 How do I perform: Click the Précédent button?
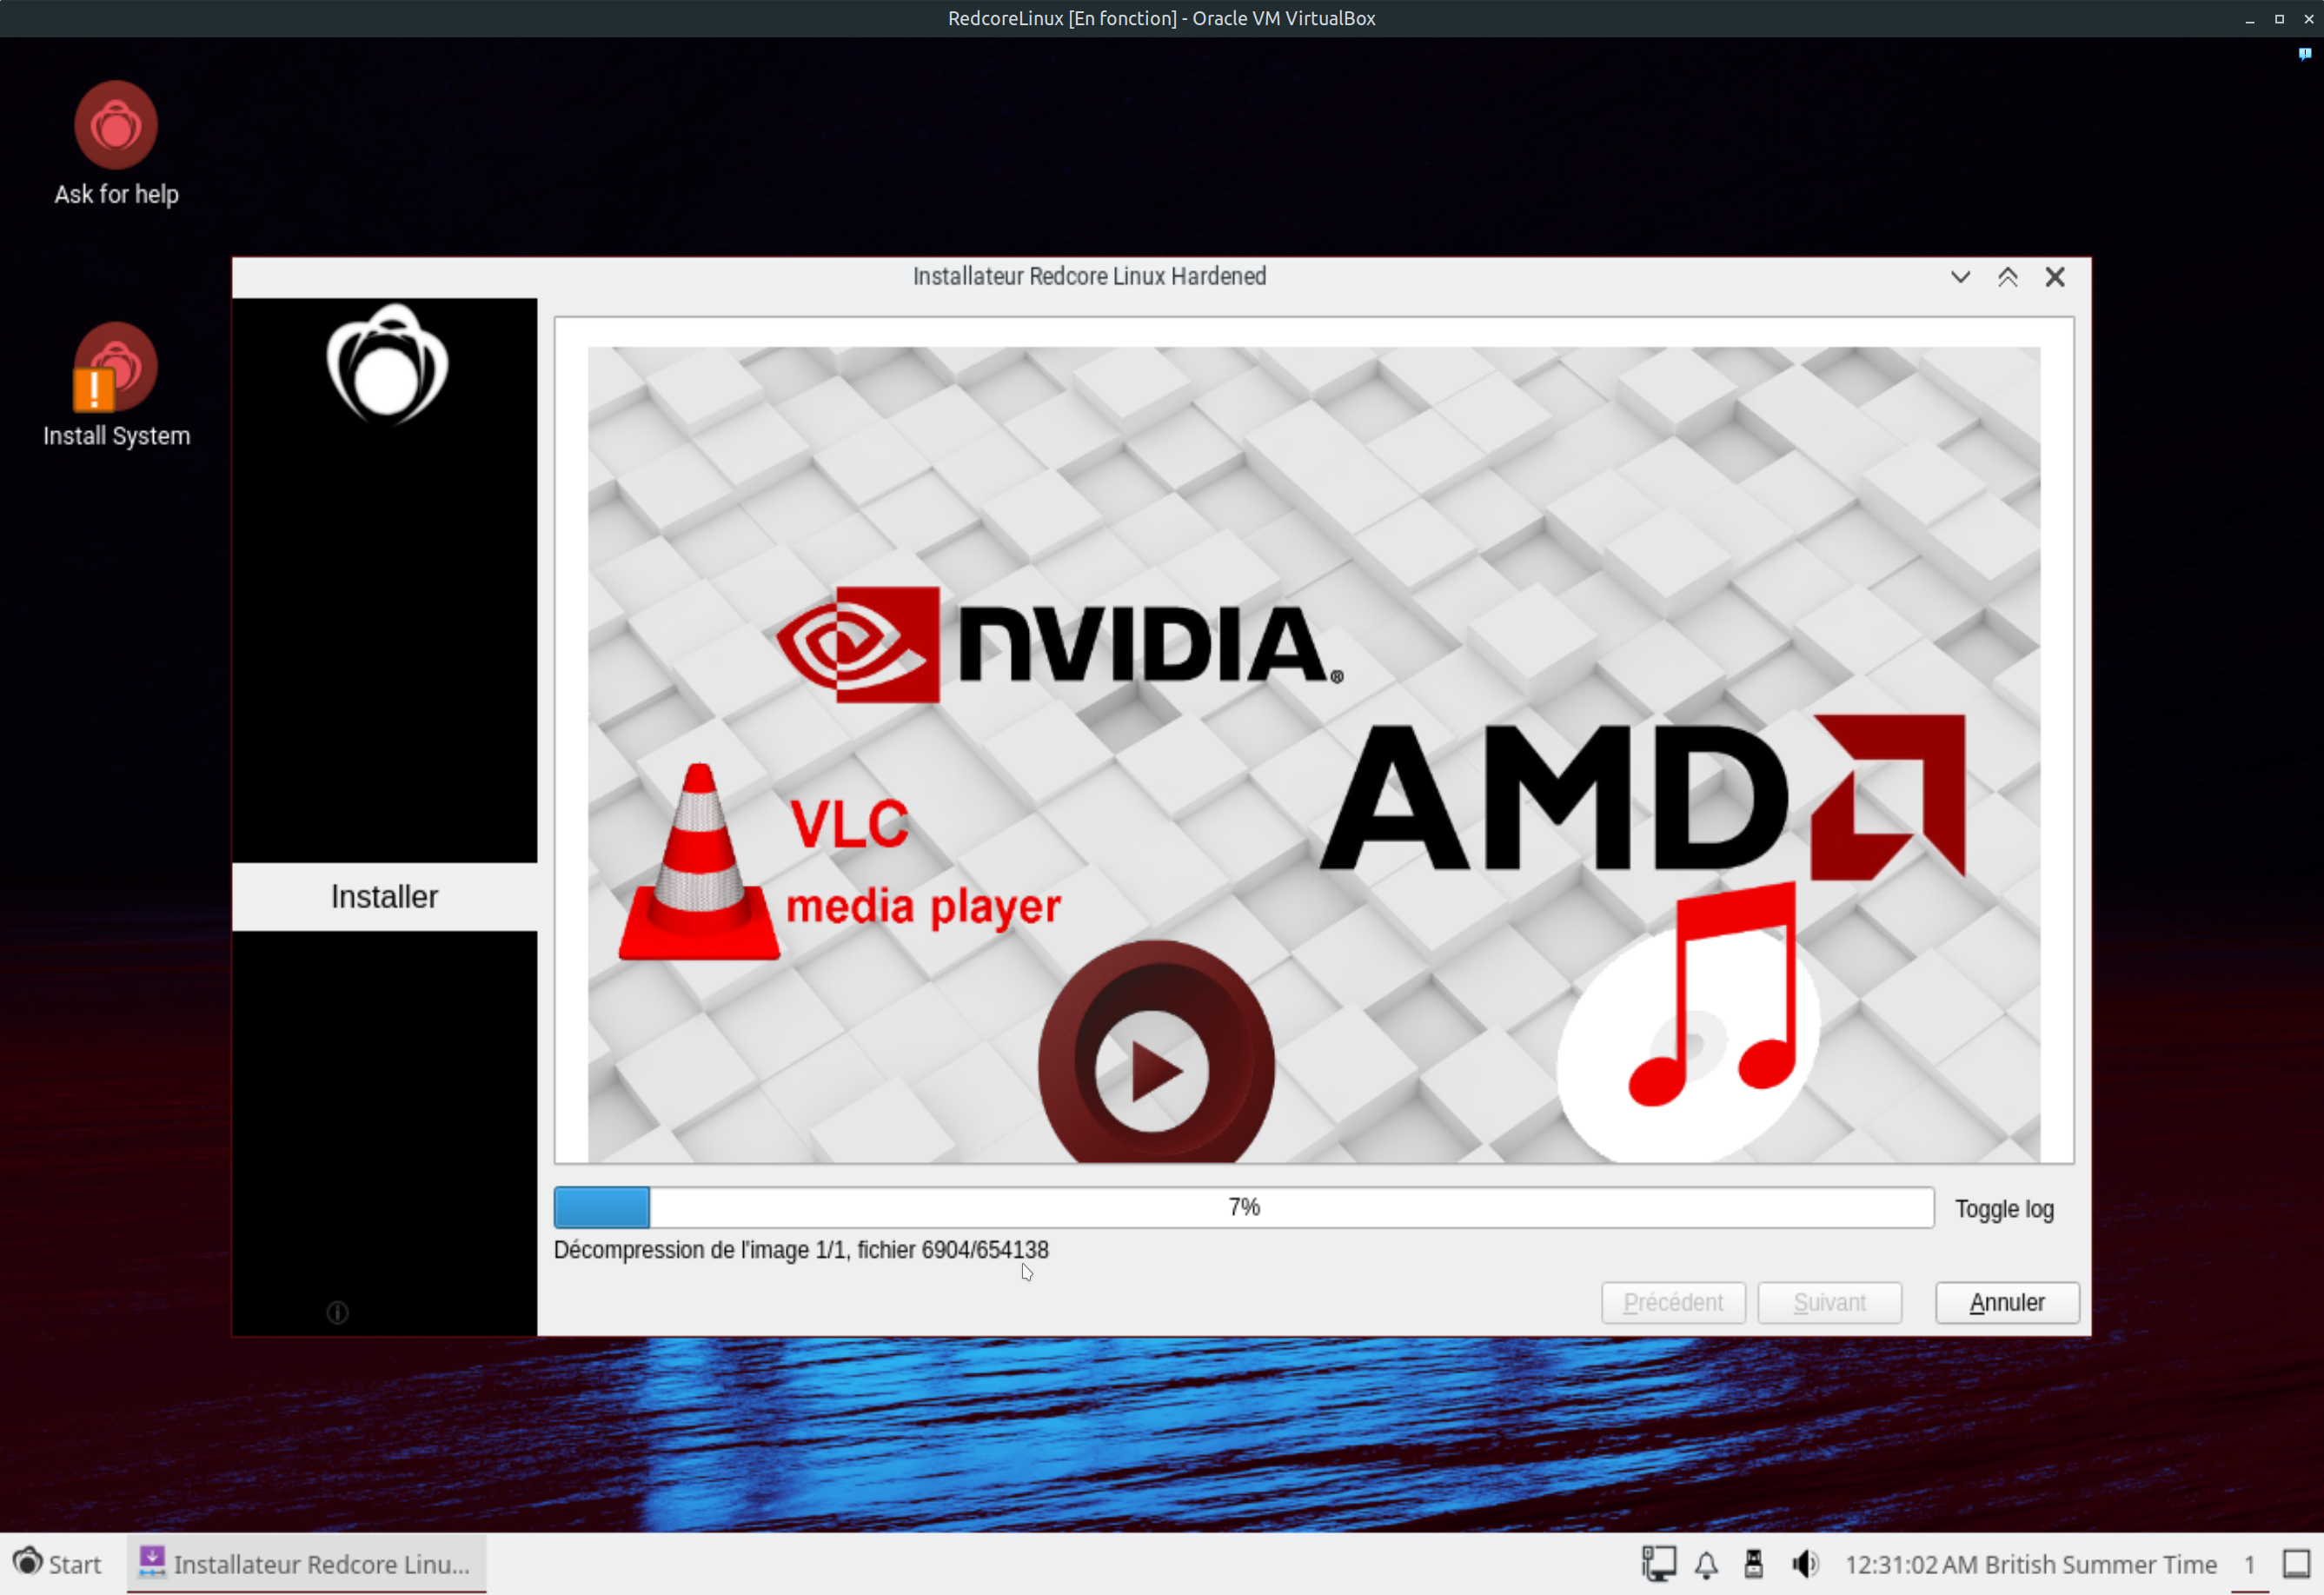pos(1673,1303)
